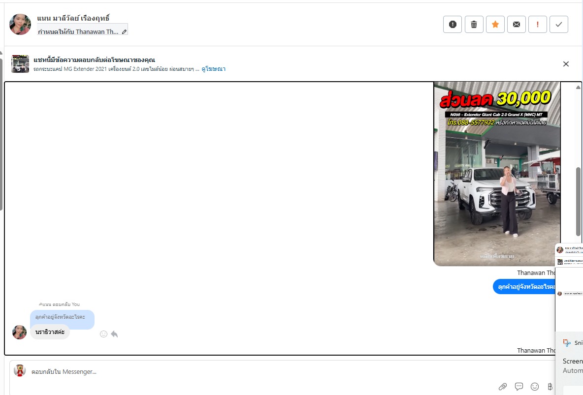The width and height of the screenshot is (583, 395).
Task: Close the ad reply banner
Action: pyautogui.click(x=566, y=64)
